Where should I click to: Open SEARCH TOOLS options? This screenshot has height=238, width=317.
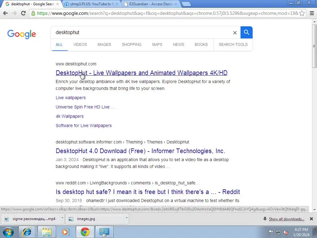[x=233, y=45]
